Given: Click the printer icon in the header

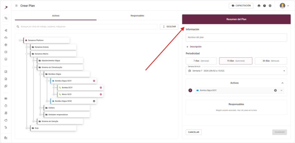Looking at the screenshot, I should click(259, 6).
